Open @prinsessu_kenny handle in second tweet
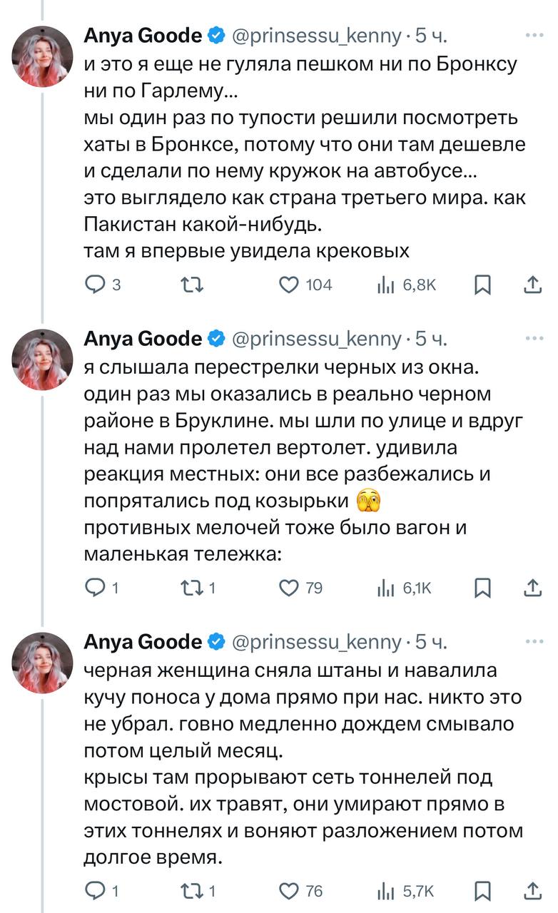This screenshot has height=913, width=558. [x=317, y=338]
